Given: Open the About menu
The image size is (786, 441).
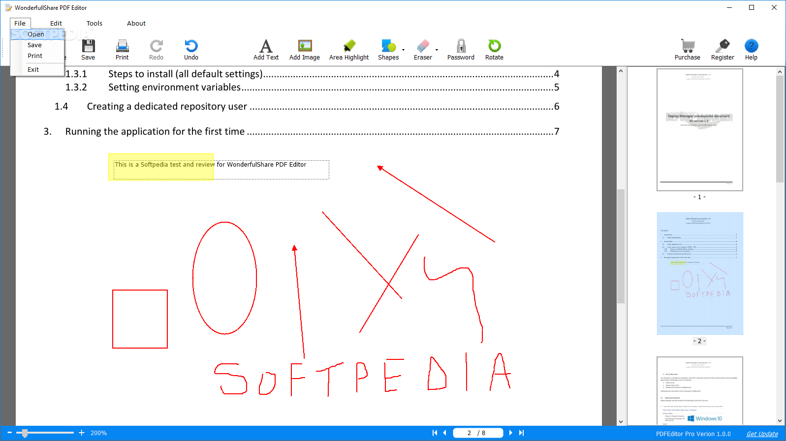Looking at the screenshot, I should point(136,23).
